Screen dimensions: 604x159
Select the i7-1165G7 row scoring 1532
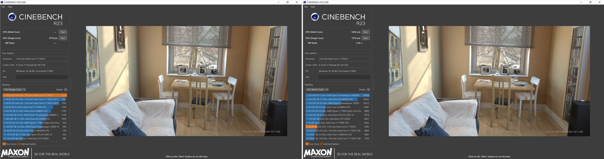[35, 99]
